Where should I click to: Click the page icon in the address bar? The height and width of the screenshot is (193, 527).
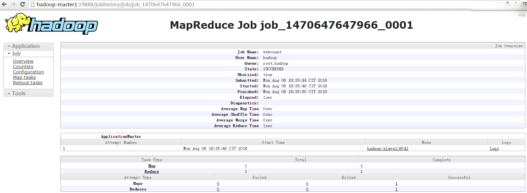tap(33, 4)
